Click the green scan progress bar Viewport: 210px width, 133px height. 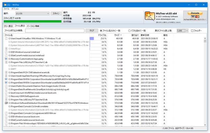click(x=32, y=21)
